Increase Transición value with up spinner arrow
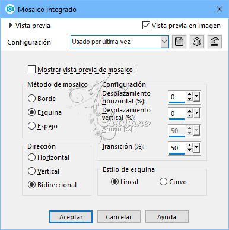 click(x=190, y=146)
